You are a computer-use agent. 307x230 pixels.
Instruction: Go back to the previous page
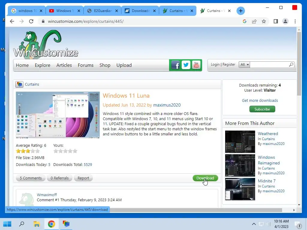(x=12, y=21)
